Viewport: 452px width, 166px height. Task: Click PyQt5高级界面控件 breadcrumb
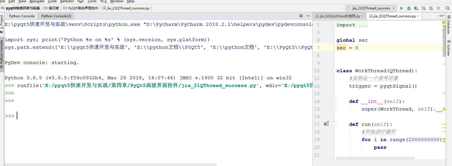pos(80,8)
